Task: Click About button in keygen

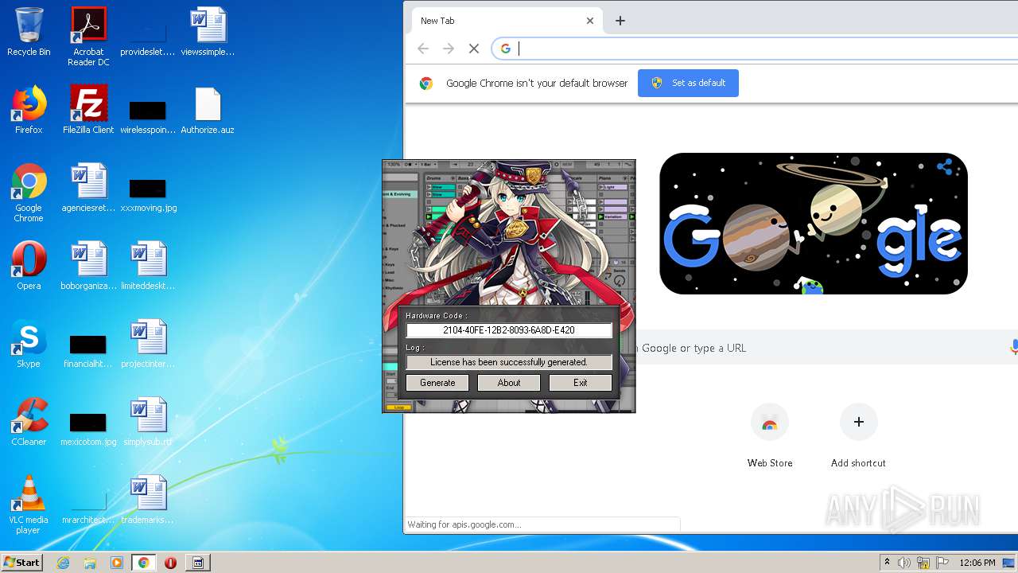Action: (509, 383)
